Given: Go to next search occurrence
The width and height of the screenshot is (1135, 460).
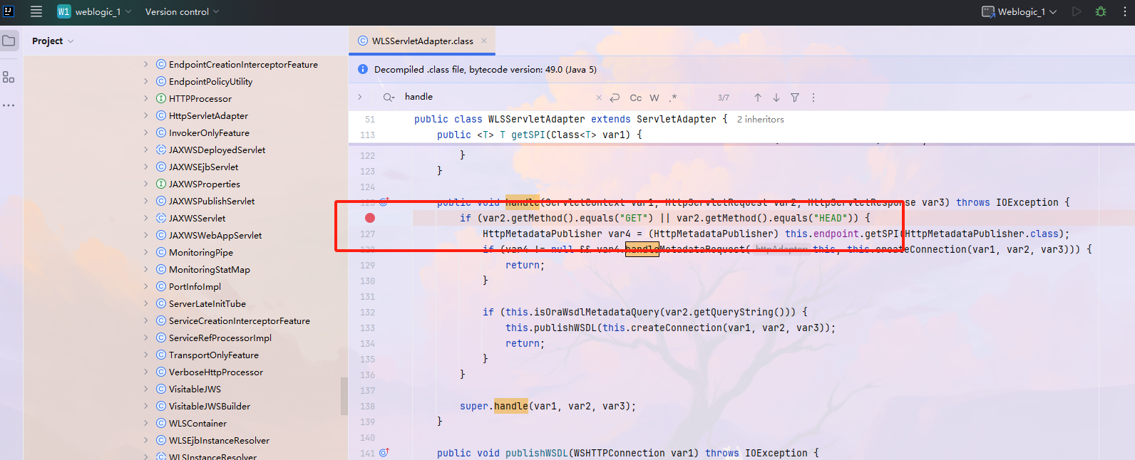Looking at the screenshot, I should click(x=776, y=98).
